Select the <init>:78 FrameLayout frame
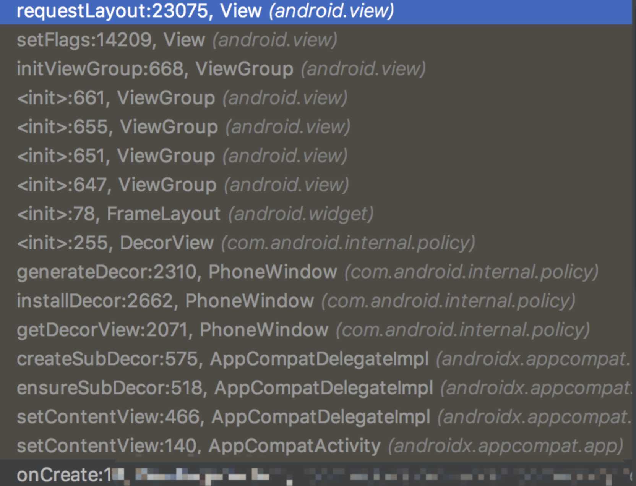636x486 pixels. point(316,214)
